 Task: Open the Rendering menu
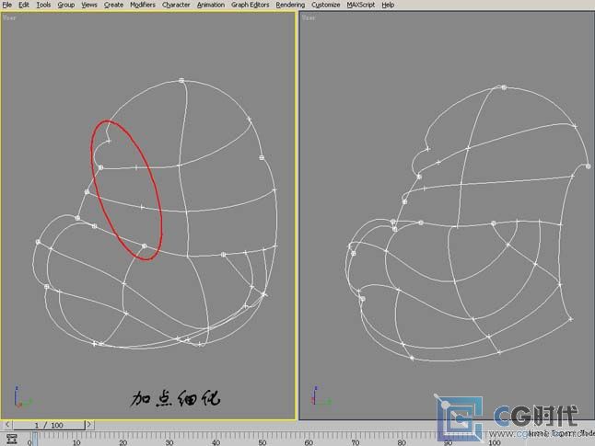[x=290, y=5]
